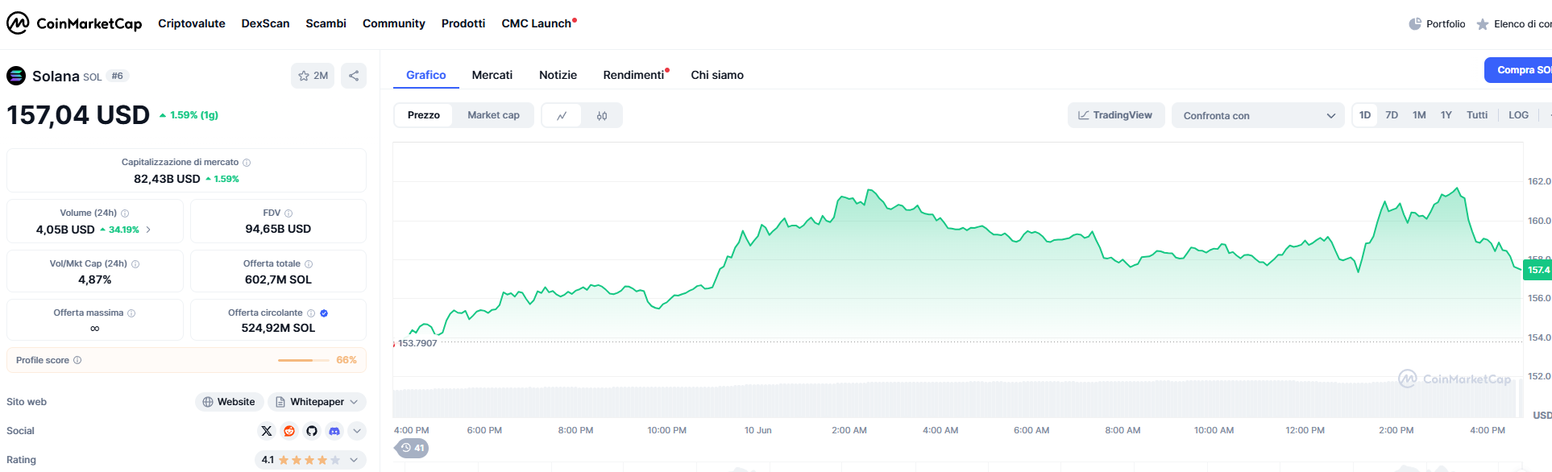Select the candlestick chart style
Viewport: 1552px width, 472px height.
pos(602,115)
